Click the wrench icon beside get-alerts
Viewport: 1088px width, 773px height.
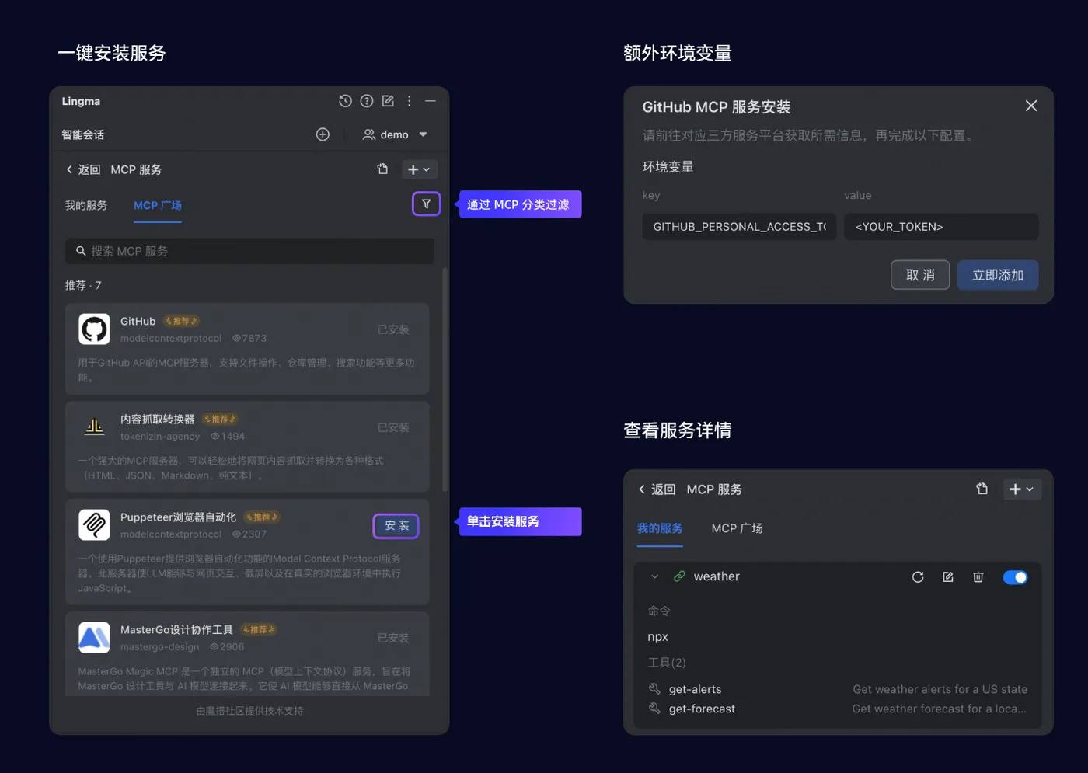[654, 689]
